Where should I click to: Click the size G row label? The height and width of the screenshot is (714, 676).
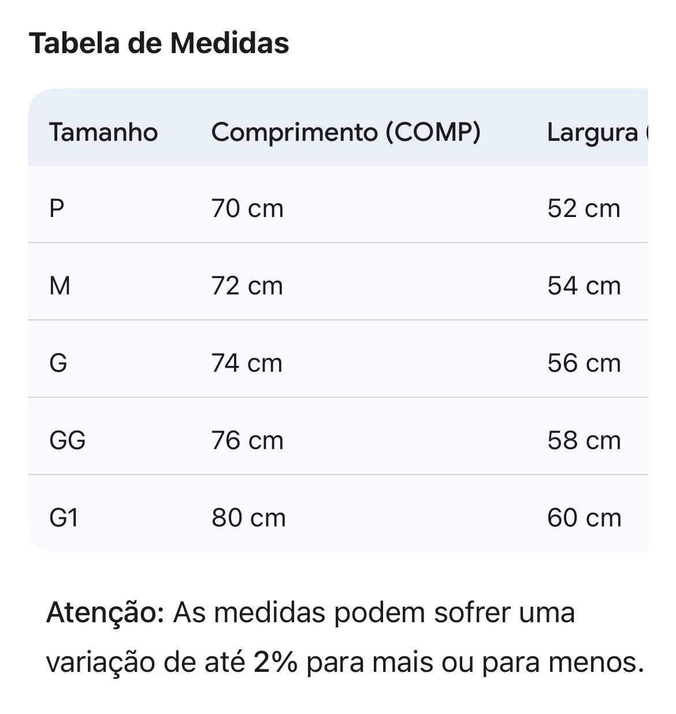click(x=58, y=363)
